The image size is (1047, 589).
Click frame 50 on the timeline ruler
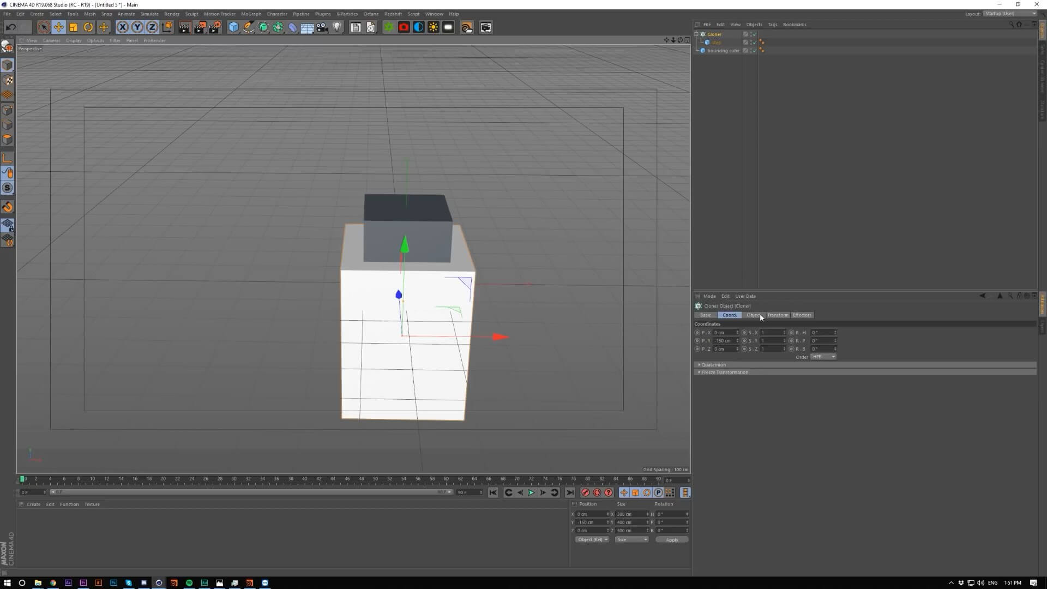[x=376, y=479]
